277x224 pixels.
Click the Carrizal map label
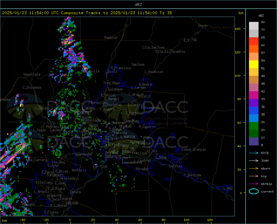click(x=100, y=166)
